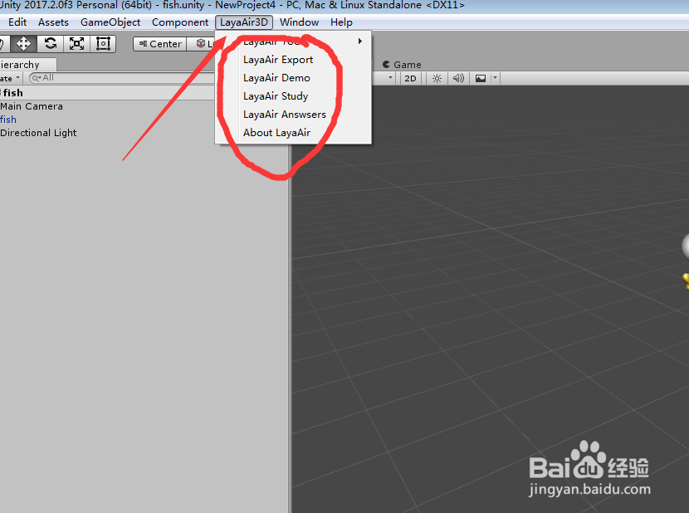This screenshot has height=513, width=689.
Task: Open the Game view gizmos image icon
Action: (481, 77)
